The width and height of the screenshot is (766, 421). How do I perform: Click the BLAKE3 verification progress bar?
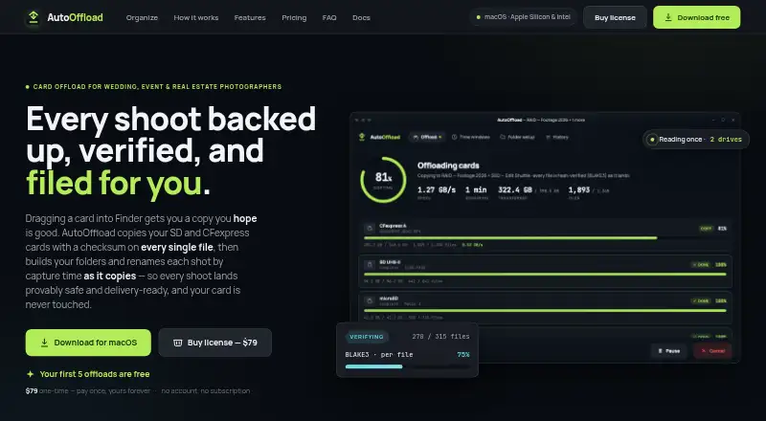pos(408,366)
